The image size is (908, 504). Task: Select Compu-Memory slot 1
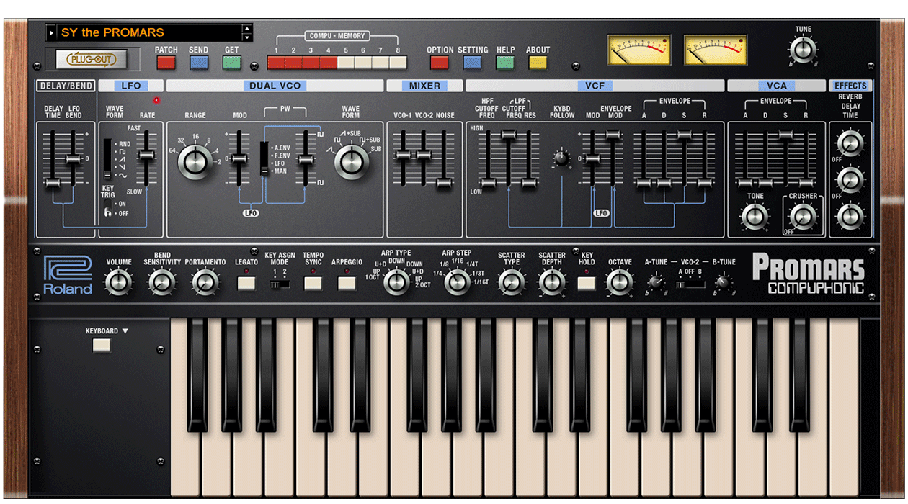tap(276, 63)
